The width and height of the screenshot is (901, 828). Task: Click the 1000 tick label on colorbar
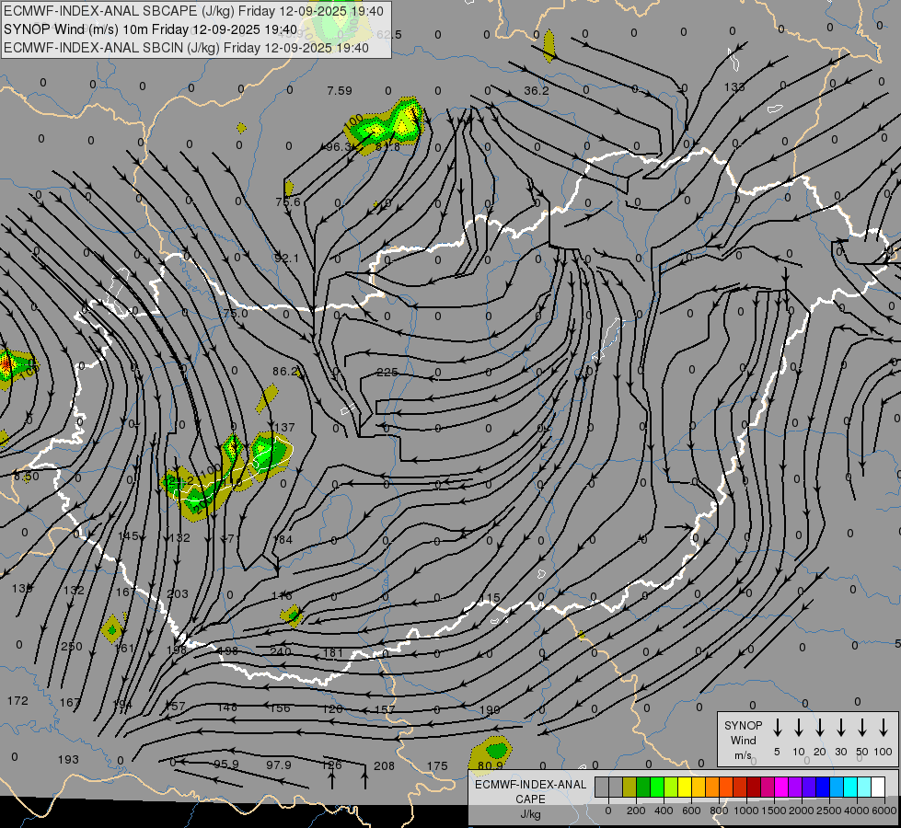pyautogui.click(x=745, y=811)
